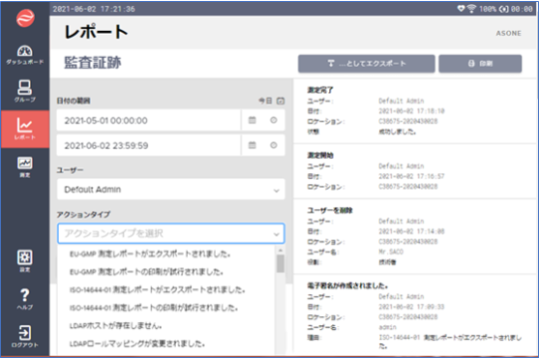The height and width of the screenshot is (359, 539).
Task: Open Help (ヘルプ) in sidebar
Action: pyautogui.click(x=25, y=299)
